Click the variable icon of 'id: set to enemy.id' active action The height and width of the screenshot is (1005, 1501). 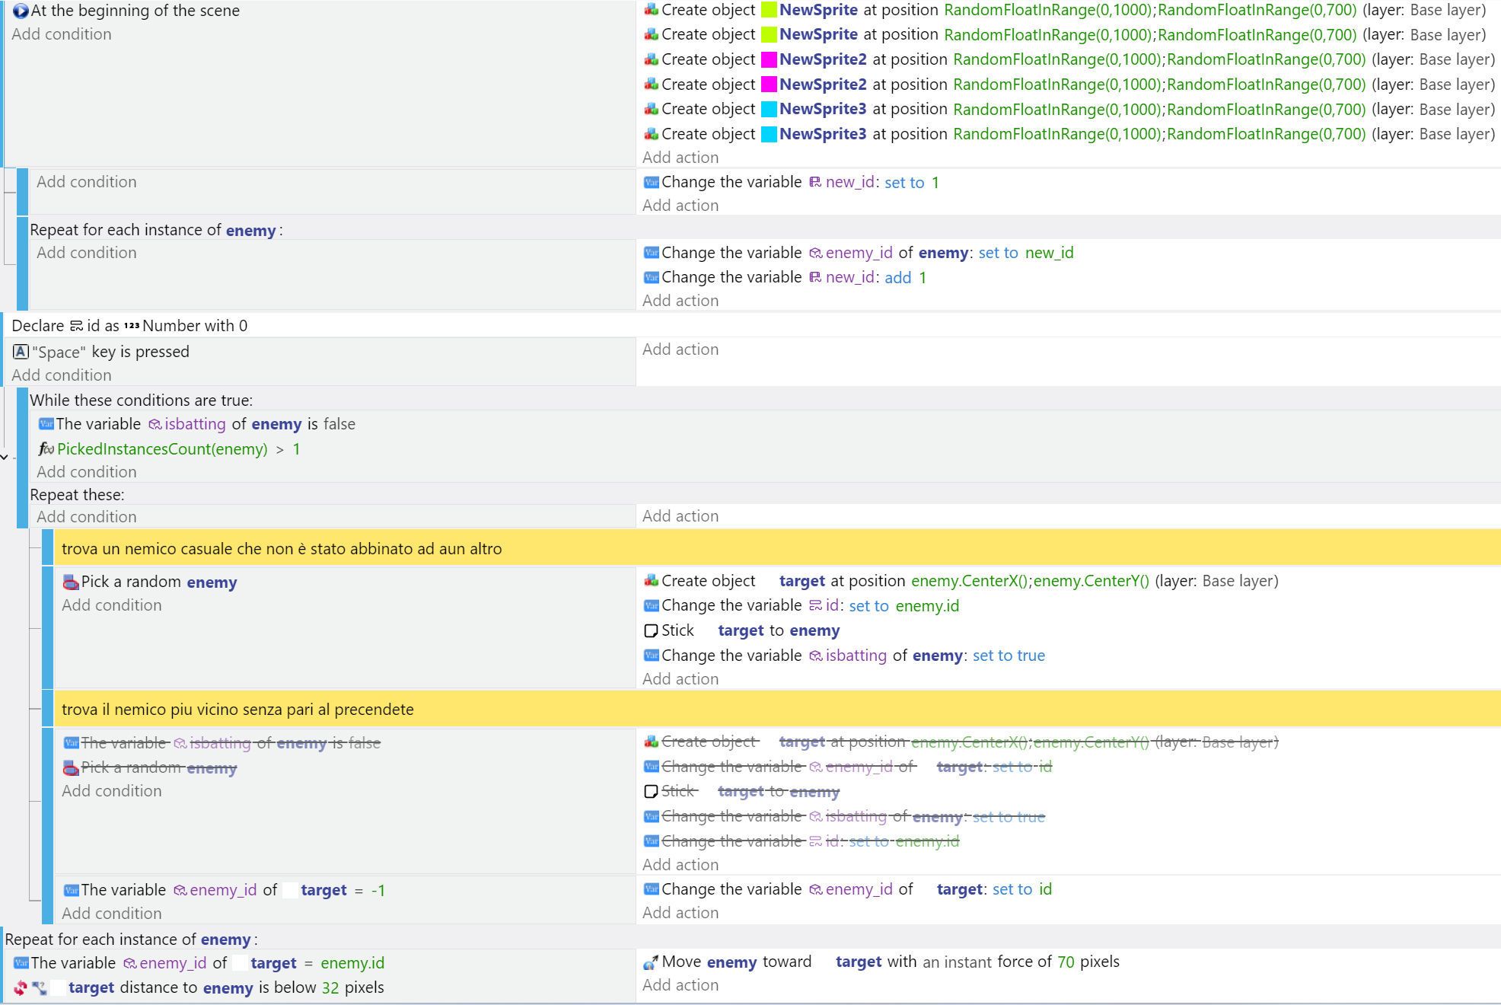pyautogui.click(x=652, y=606)
